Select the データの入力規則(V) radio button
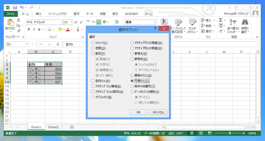The width and height of the screenshot is (265, 141). [x=132, y=92]
